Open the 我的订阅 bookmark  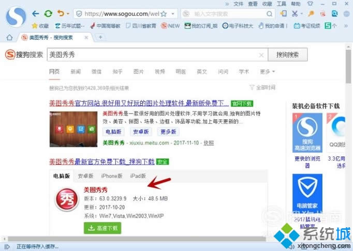[x=201, y=26]
